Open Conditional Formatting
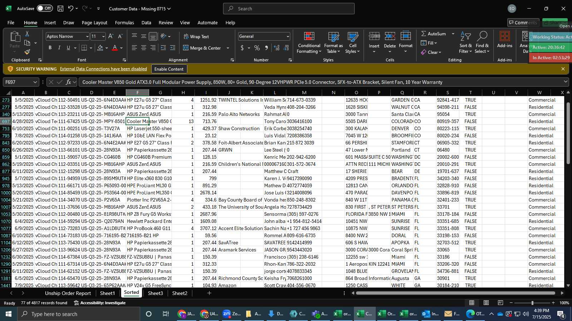This screenshot has width=572, height=321. (x=309, y=43)
